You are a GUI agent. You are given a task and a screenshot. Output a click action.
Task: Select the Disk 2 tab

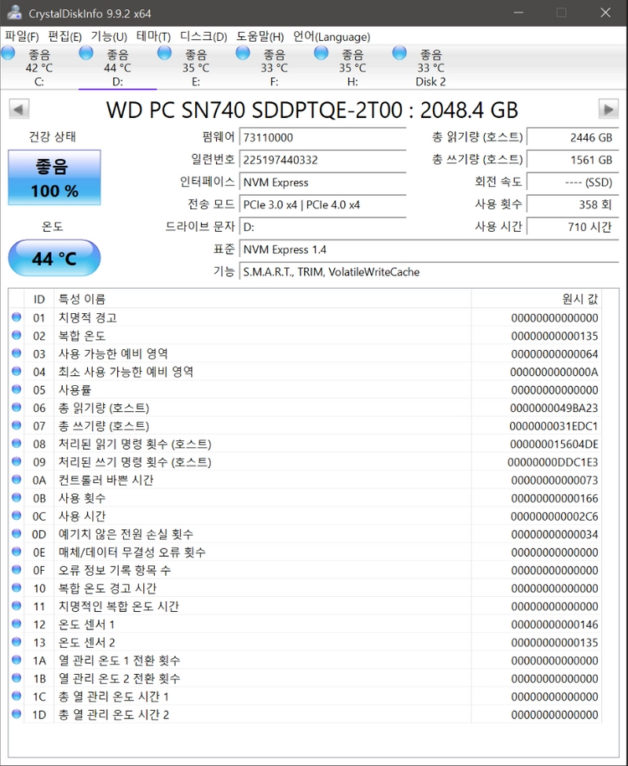tap(430, 68)
